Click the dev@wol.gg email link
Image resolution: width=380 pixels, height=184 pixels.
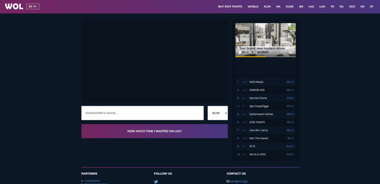[239, 181]
